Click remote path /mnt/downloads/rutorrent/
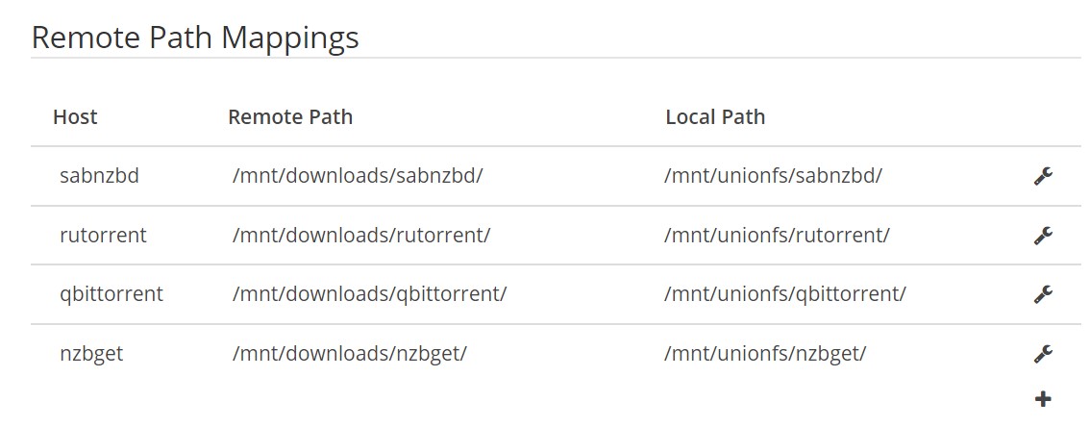Viewport: 1090px width, 427px height. coord(361,236)
